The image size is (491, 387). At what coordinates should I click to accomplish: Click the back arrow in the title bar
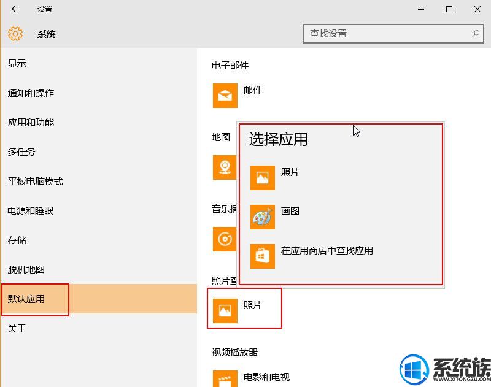pos(15,9)
